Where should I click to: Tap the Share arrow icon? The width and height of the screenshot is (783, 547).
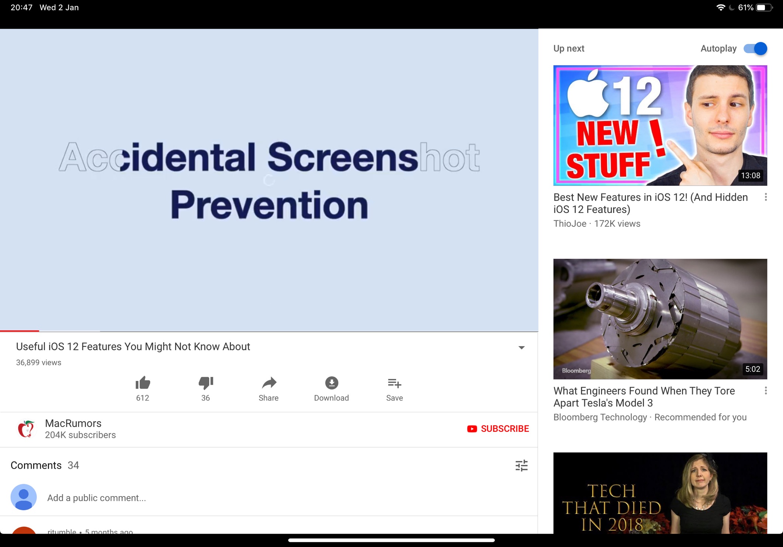269,383
